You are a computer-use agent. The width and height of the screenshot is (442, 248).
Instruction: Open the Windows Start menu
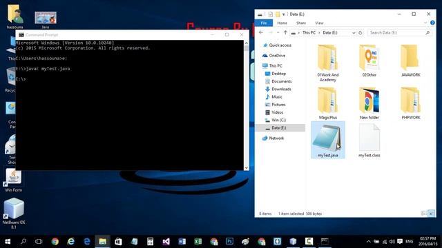(8, 241)
